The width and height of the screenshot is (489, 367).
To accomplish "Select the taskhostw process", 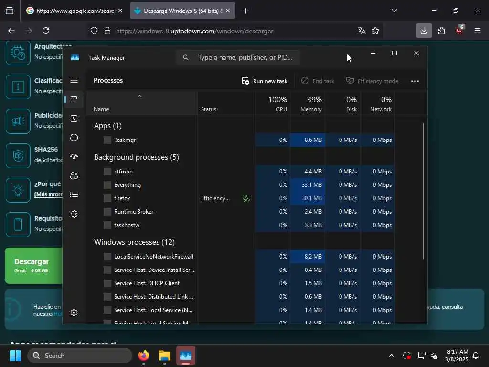I will 240,225.
